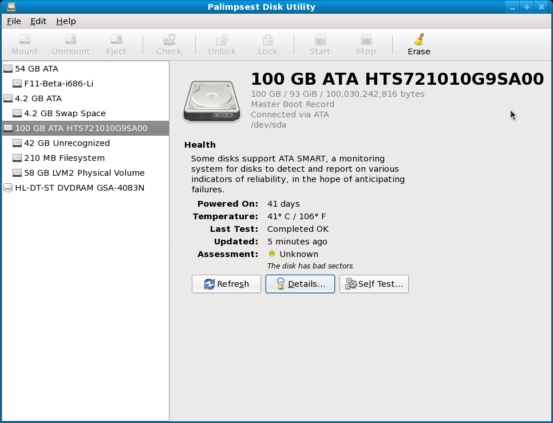Screen dimensions: 553x423
Task: Click the '41 days' powered on value
Action: point(283,204)
